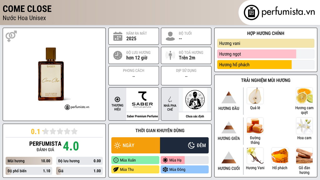The height and width of the screenshot is (180, 320).
Task: Click the Saber Premium Perfume brand logo
Action: (142, 100)
